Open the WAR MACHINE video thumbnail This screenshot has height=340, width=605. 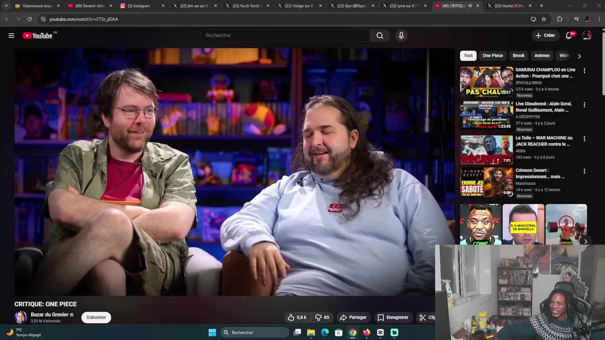click(x=486, y=150)
